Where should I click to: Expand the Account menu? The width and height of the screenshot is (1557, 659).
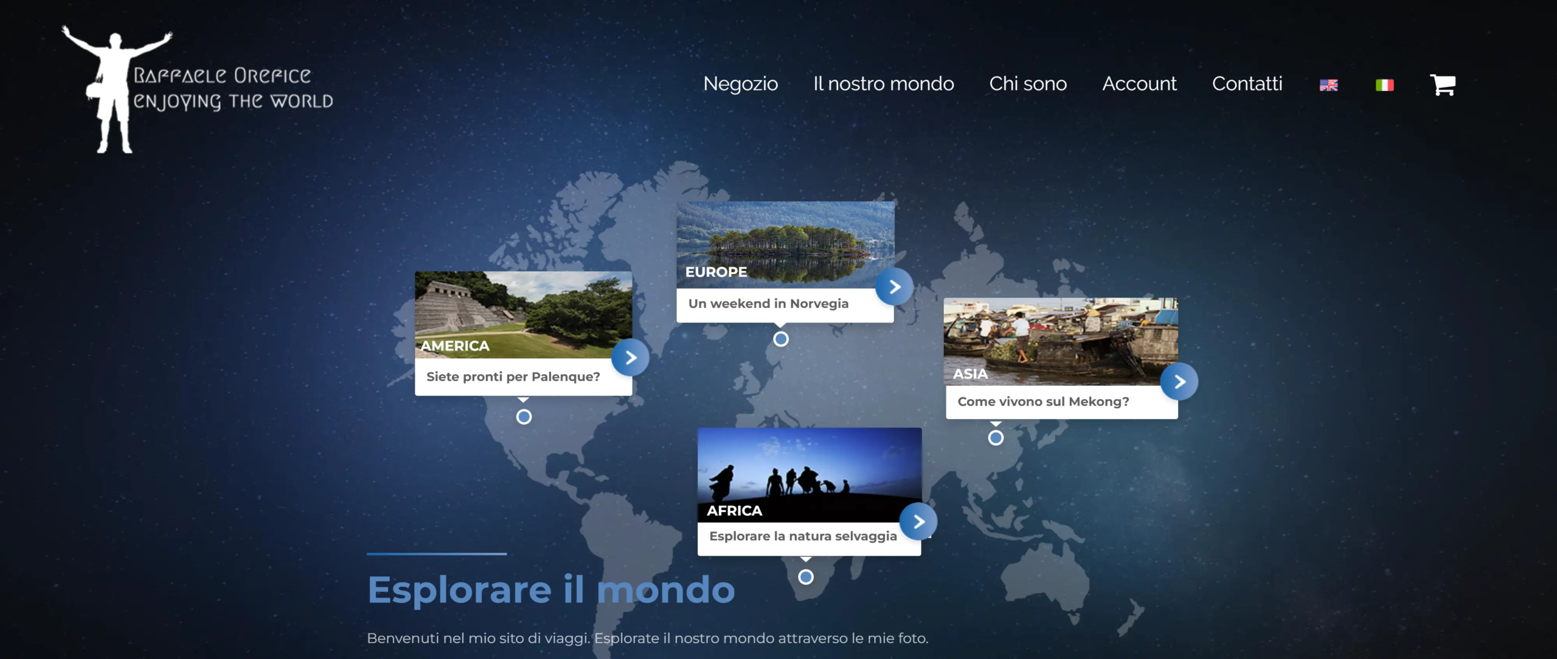coord(1139,84)
